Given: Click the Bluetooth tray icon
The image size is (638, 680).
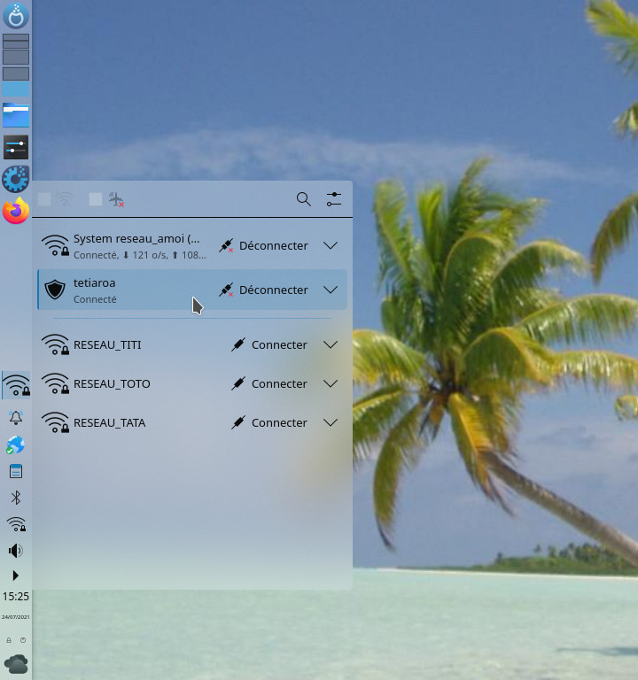Looking at the screenshot, I should 16,498.
